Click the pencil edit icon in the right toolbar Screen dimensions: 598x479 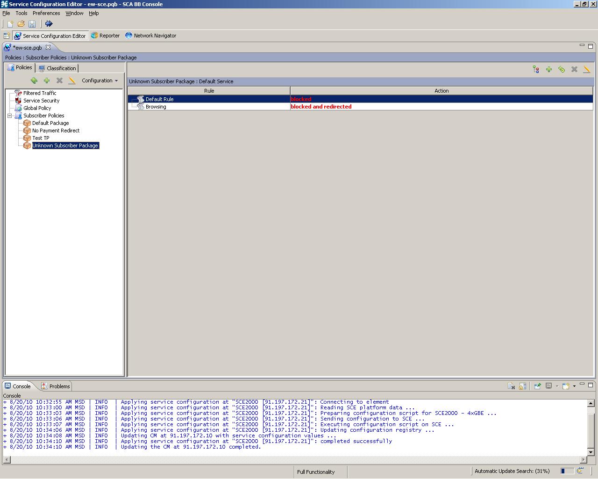pos(587,69)
